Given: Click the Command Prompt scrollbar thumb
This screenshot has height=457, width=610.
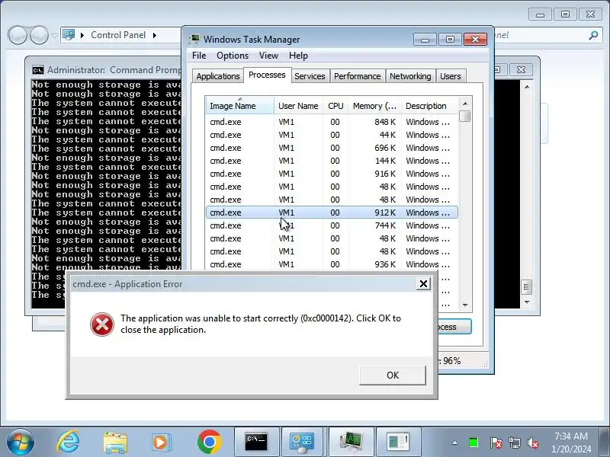Looking at the screenshot, I should pos(527,287).
